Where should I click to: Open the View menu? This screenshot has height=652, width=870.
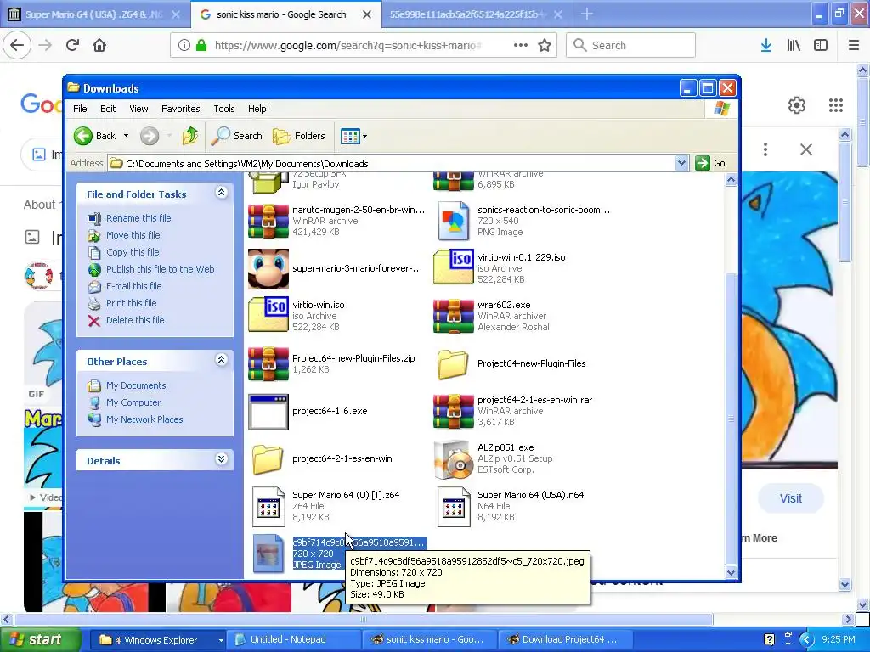138,109
